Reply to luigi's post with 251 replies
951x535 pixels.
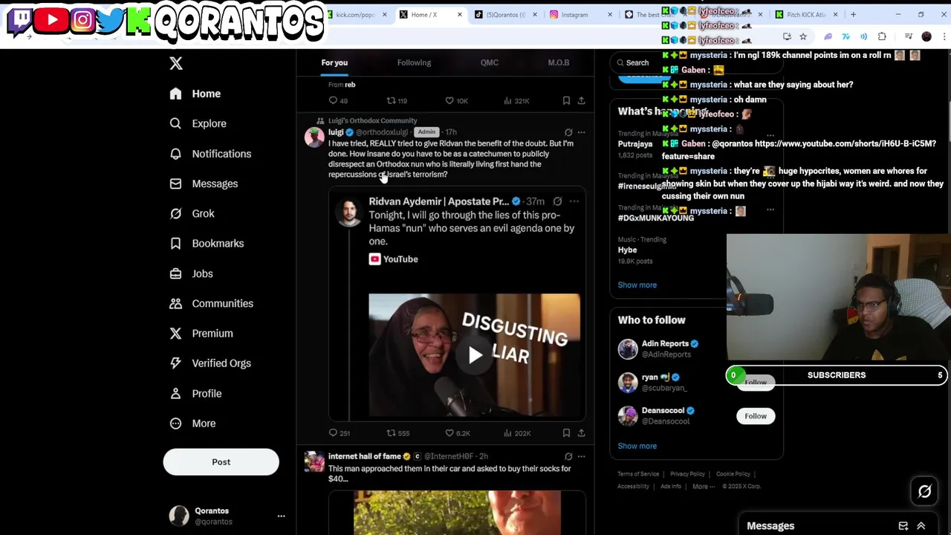(339, 433)
